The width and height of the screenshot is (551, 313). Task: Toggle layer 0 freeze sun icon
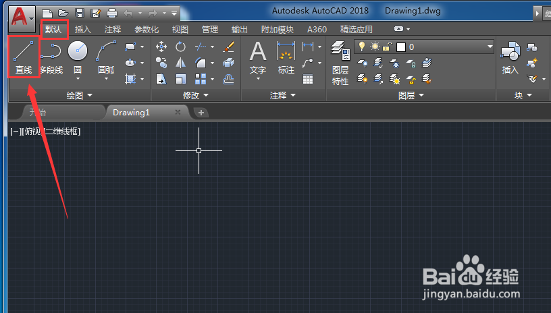pos(375,47)
